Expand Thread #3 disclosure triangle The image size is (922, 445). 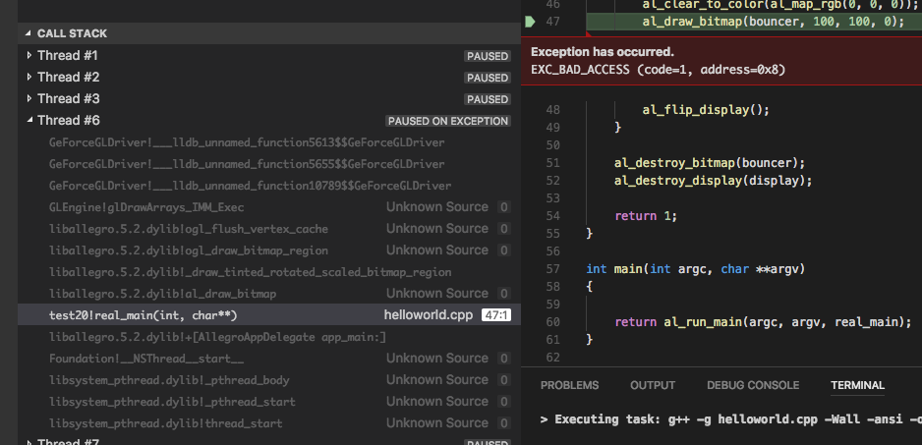tap(29, 99)
